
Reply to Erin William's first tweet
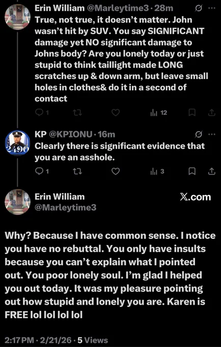point(42,113)
